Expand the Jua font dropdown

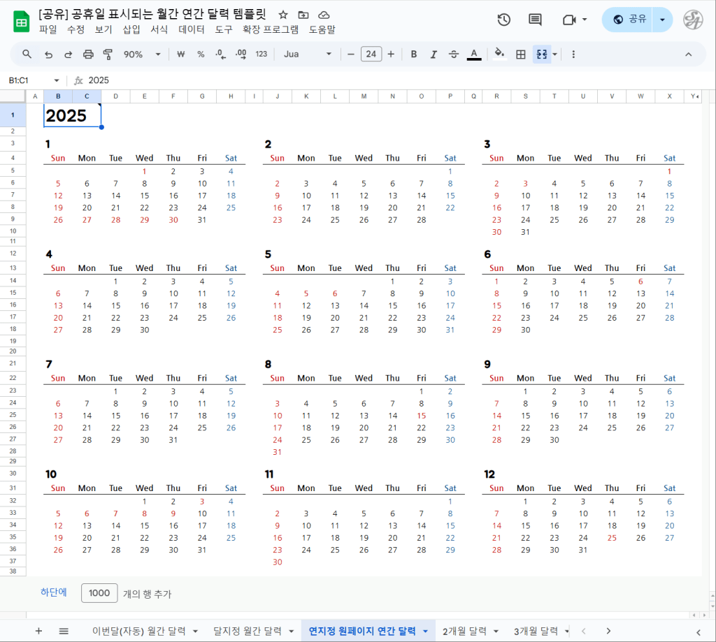click(x=308, y=54)
